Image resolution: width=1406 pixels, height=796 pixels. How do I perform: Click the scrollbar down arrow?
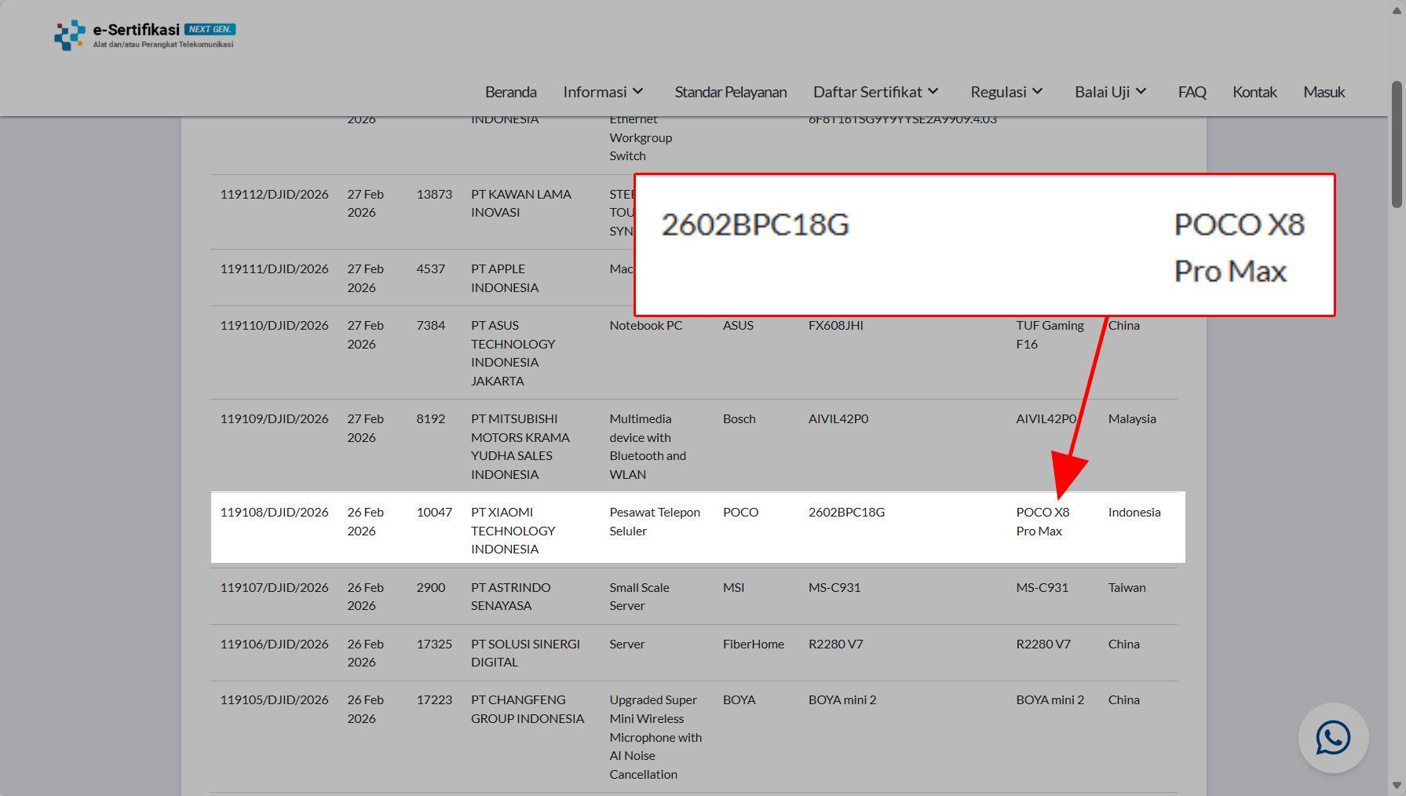click(1397, 785)
